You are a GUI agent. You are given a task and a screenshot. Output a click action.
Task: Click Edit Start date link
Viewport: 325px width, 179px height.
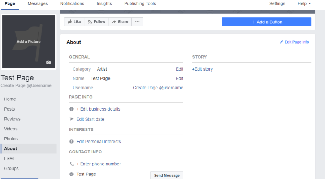(x=90, y=119)
